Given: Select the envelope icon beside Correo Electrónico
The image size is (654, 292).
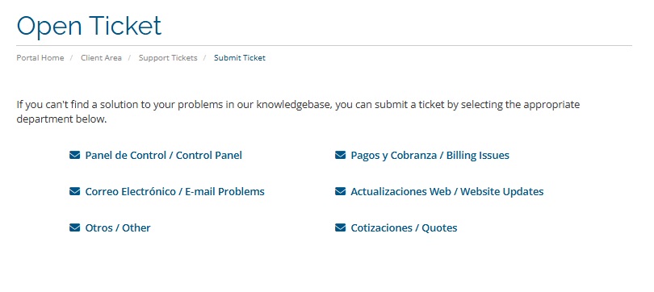Looking at the screenshot, I should pyautogui.click(x=74, y=192).
